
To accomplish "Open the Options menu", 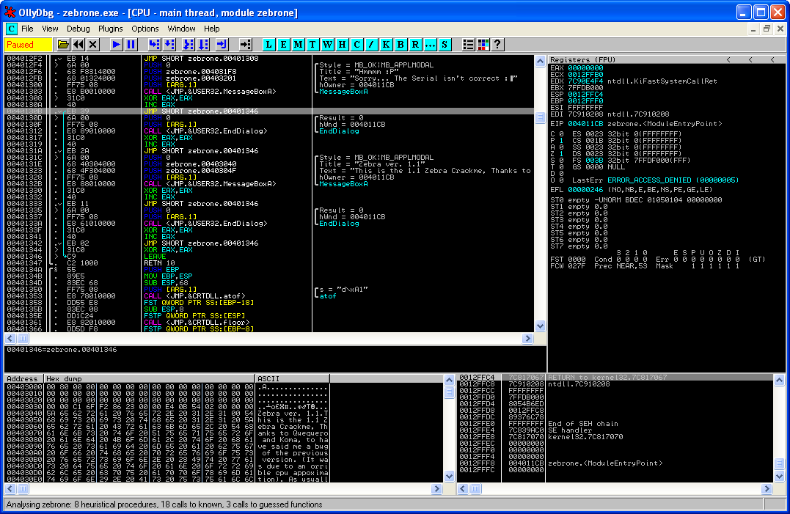I will (145, 29).
